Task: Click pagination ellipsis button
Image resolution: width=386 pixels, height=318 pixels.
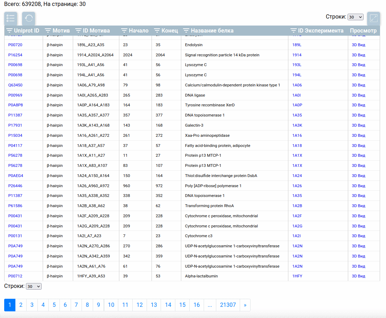Action: click(210, 305)
